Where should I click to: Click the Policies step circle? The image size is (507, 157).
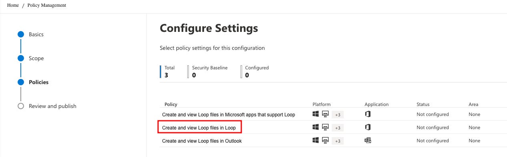coord(21,82)
